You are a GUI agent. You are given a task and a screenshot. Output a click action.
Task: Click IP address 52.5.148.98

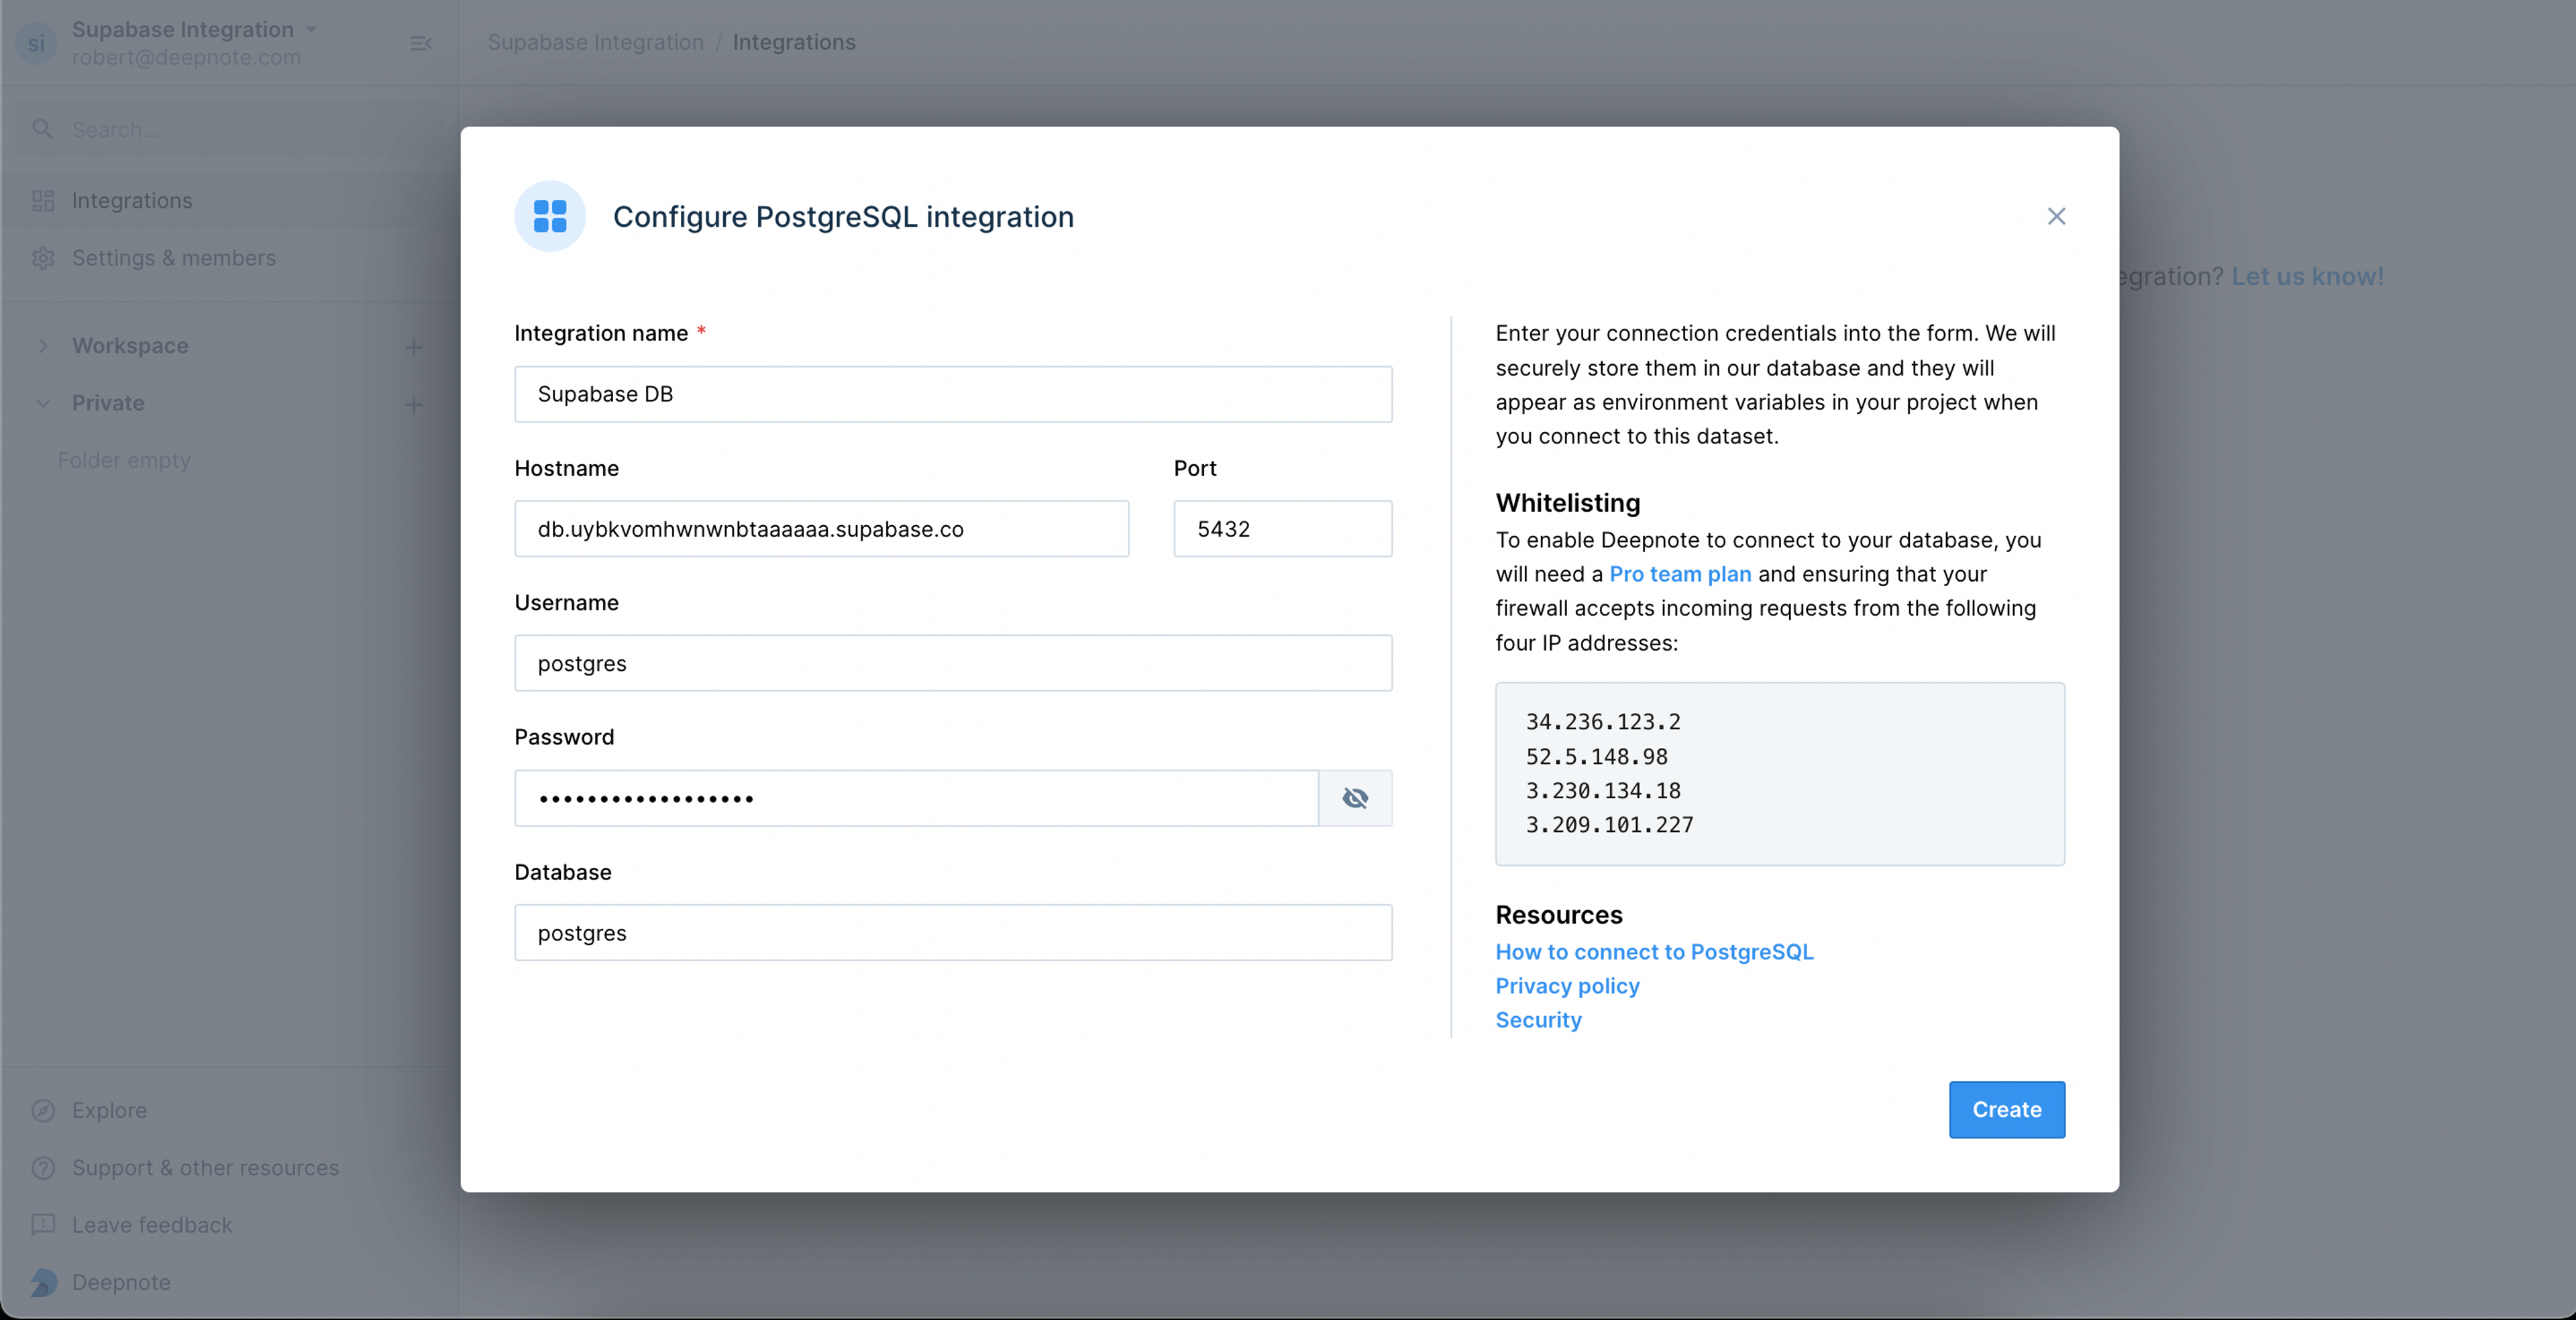coord(1596,757)
